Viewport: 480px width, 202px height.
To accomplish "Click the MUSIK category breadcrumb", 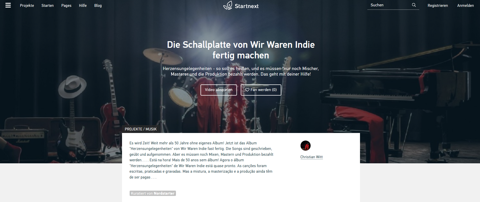I will [x=151, y=129].
